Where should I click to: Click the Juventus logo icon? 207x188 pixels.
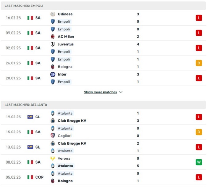53,44
